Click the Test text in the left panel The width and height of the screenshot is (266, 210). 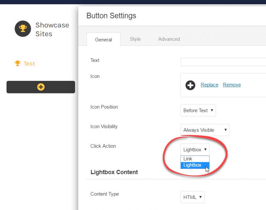(x=29, y=64)
